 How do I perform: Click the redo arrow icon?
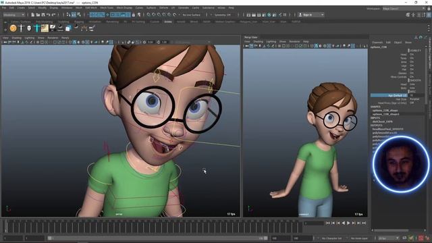pos(54,15)
